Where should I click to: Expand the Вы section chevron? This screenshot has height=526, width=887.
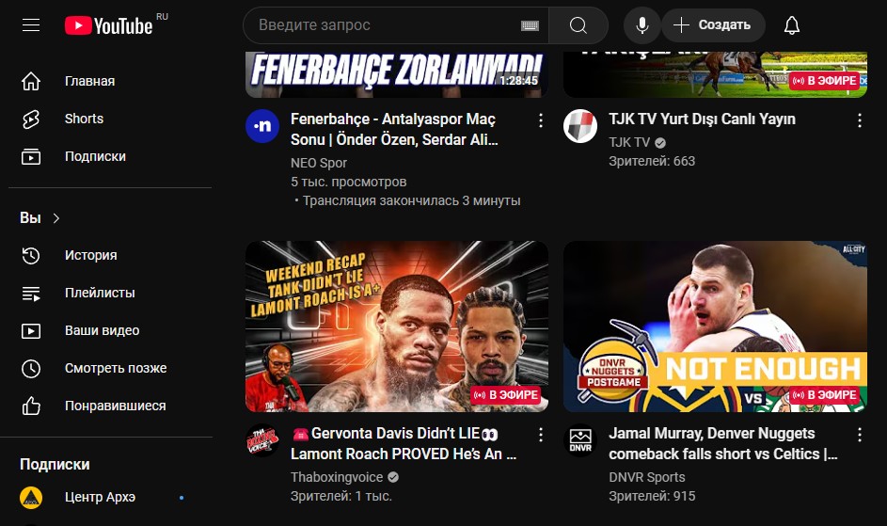(x=56, y=218)
